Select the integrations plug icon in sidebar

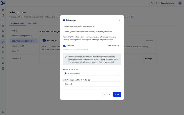[3, 42]
